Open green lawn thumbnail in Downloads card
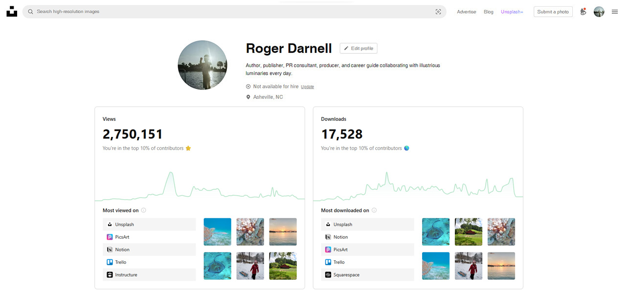The width and height of the screenshot is (626, 299). pos(469,232)
